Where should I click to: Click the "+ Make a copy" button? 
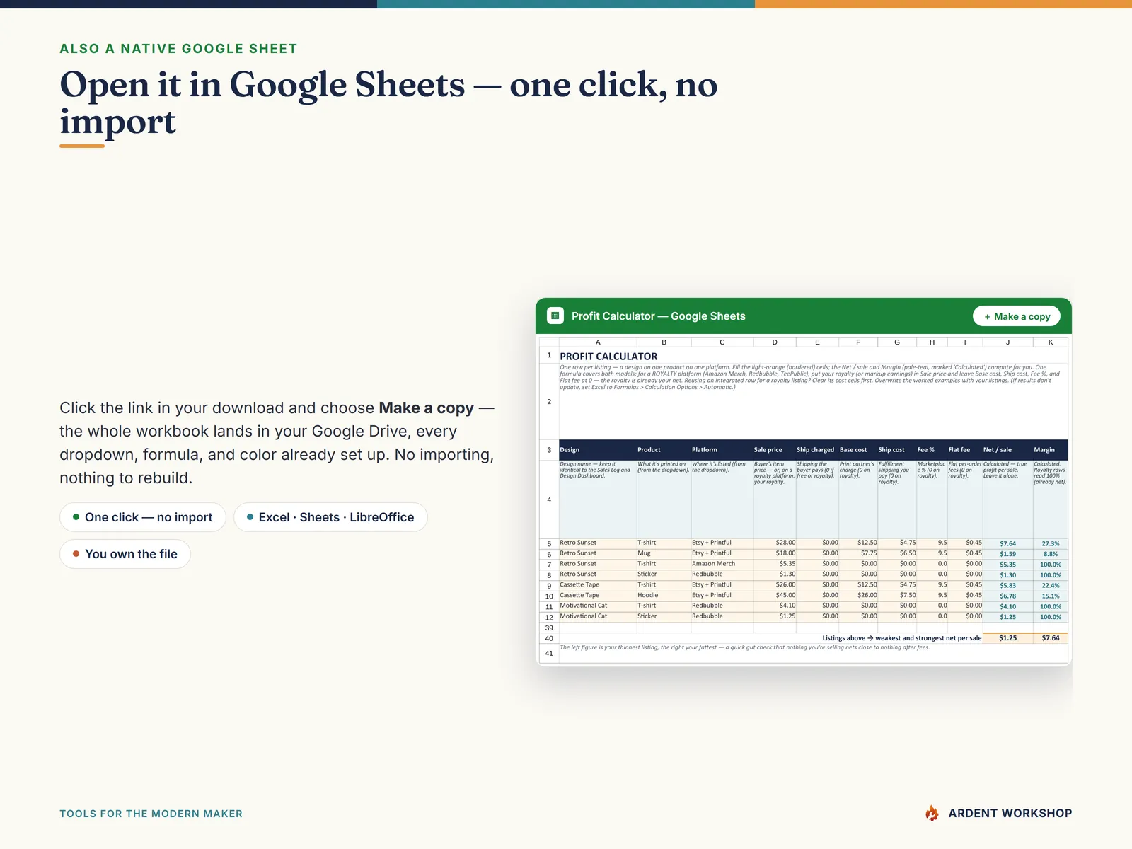pos(1017,316)
